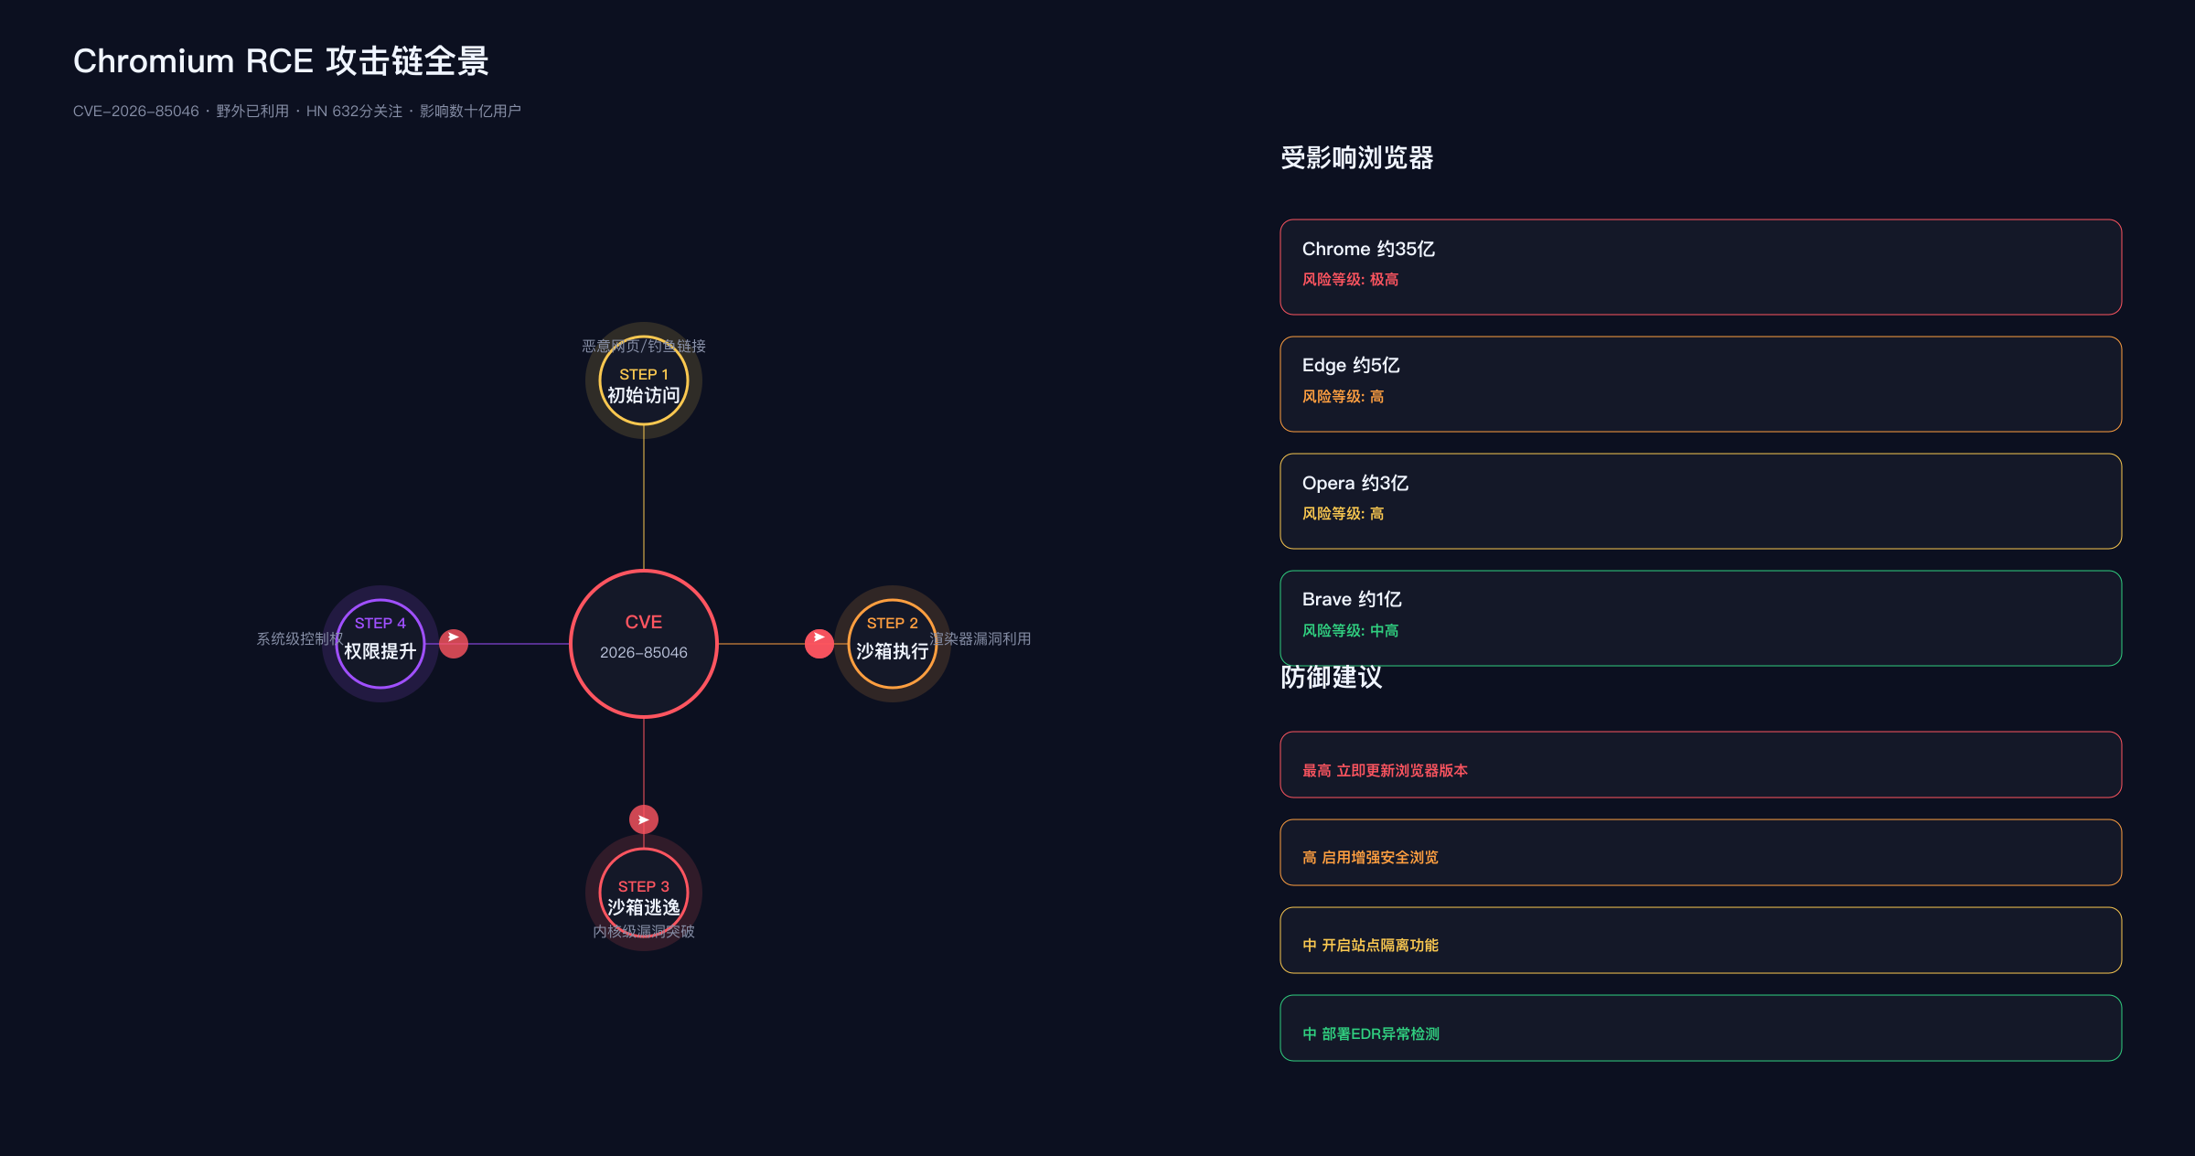The image size is (2195, 1156).
Task: Click the subtitle mentioning 野外已利用
Action: 297,111
